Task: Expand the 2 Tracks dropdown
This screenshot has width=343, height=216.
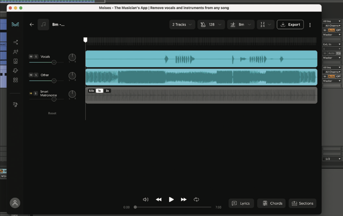Action: (182, 25)
